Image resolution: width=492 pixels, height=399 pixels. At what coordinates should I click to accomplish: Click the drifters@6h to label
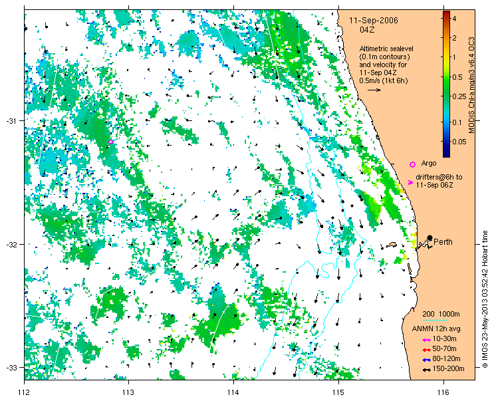439,178
